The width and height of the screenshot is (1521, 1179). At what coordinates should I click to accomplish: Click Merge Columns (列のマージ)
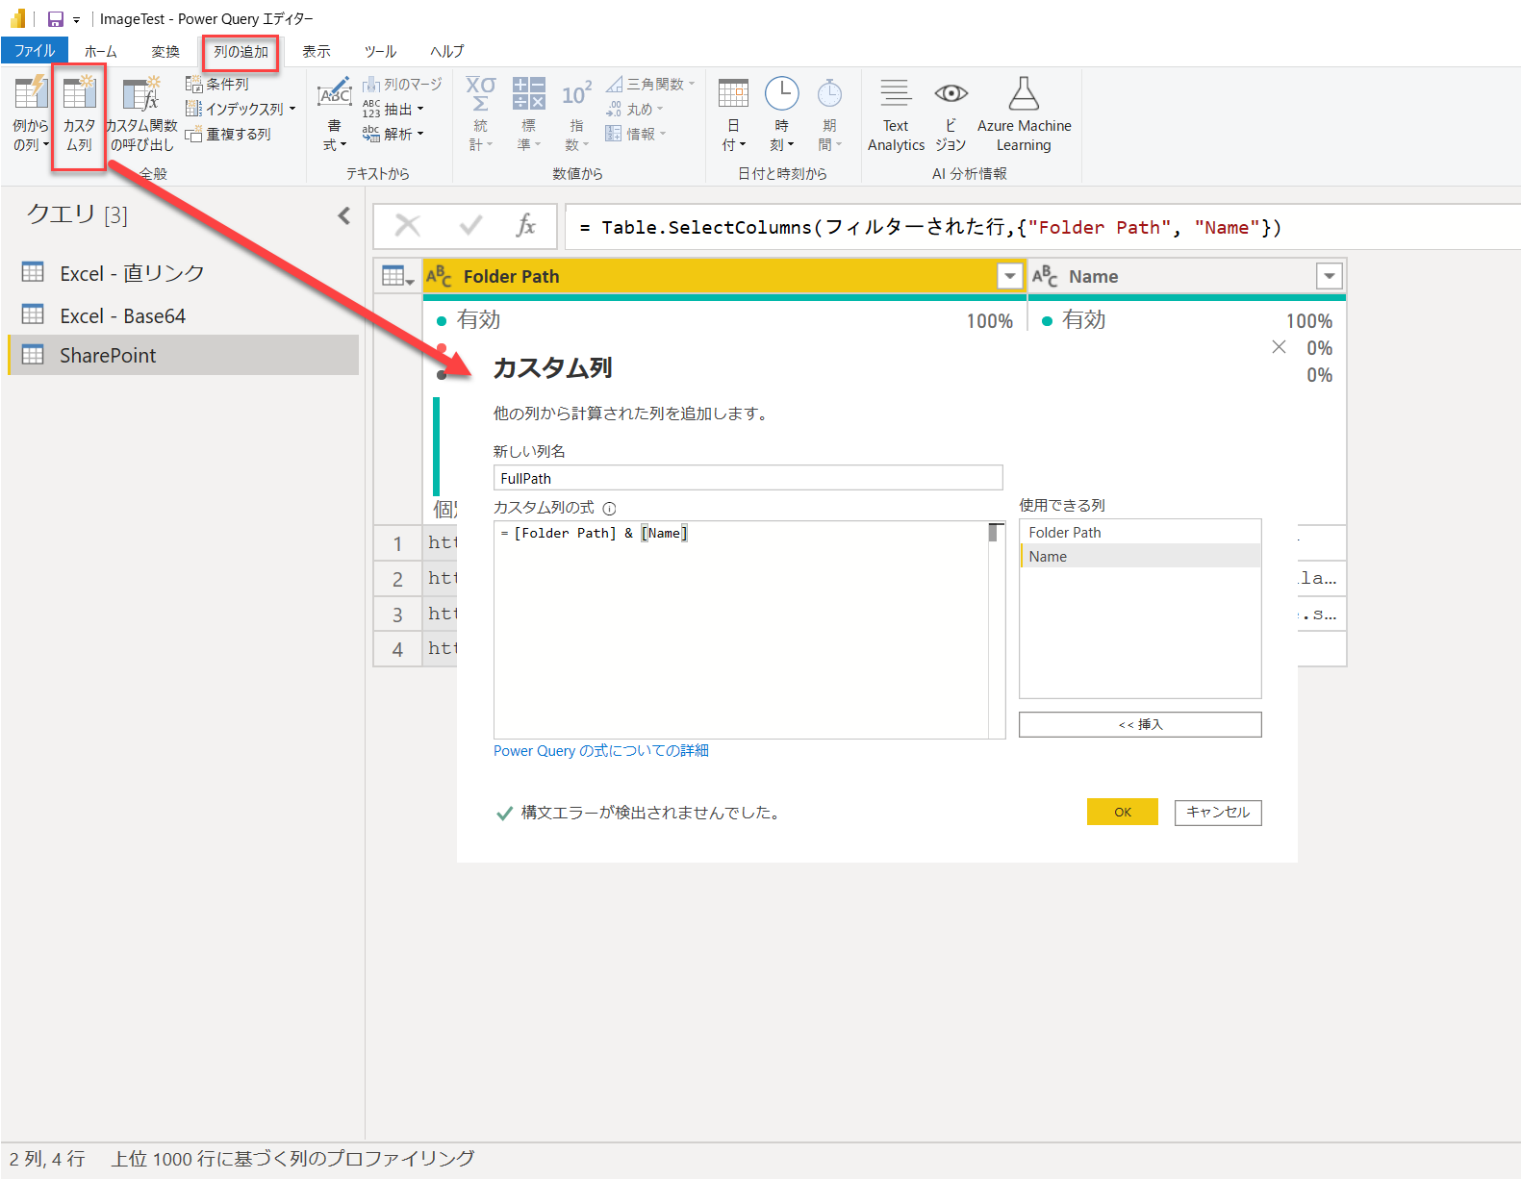coord(402,85)
